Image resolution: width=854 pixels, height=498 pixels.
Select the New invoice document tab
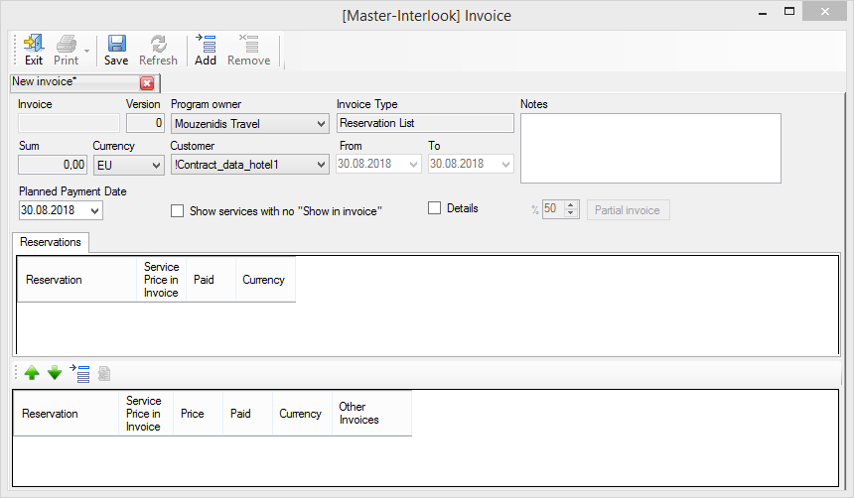click(x=71, y=82)
